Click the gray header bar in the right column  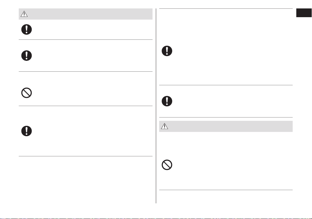click(226, 126)
